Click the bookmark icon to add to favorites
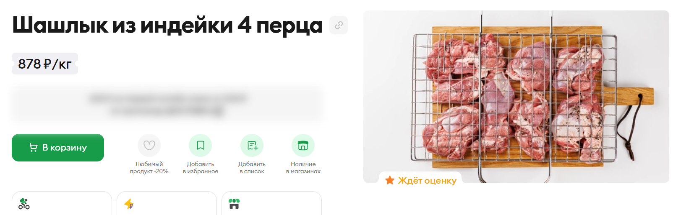This screenshot has height=215, width=673. (201, 145)
